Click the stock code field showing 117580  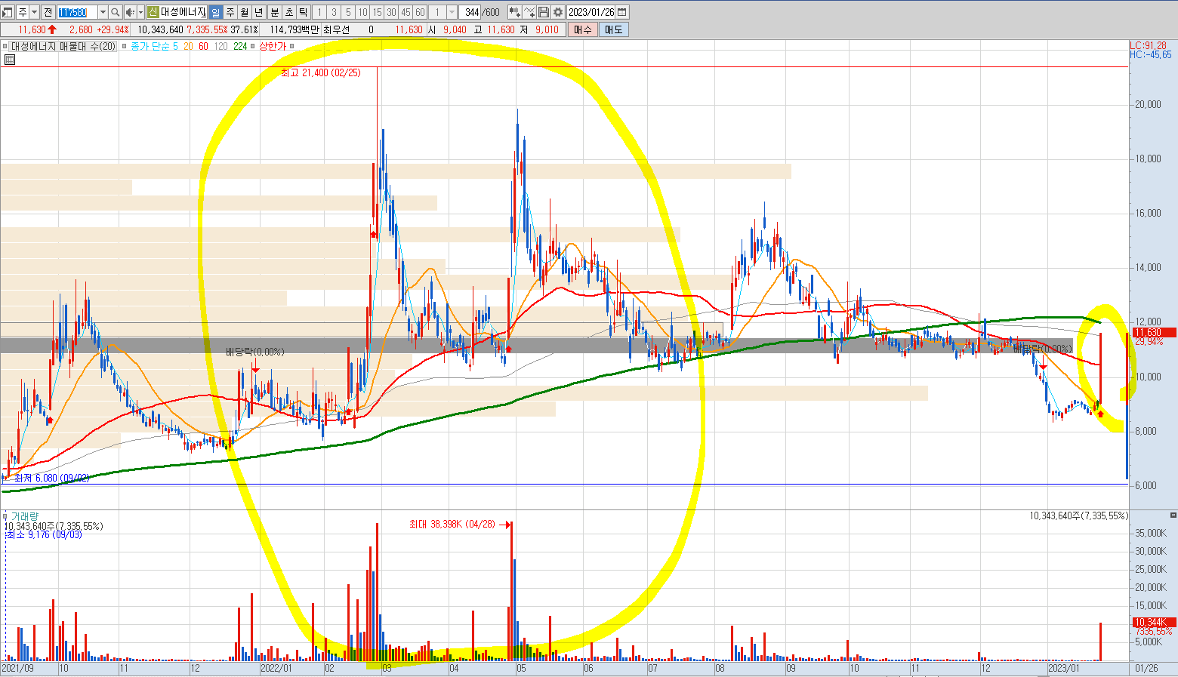[77, 12]
